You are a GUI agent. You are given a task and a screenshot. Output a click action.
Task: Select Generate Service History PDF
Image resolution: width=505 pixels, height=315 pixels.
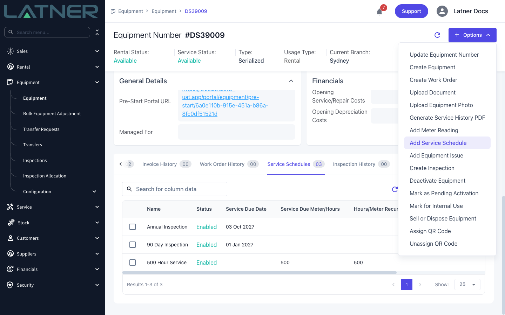click(447, 118)
